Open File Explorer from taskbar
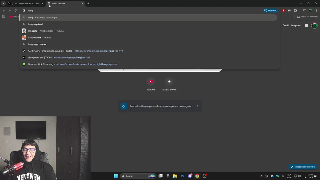The height and width of the screenshot is (180, 320). [175, 176]
